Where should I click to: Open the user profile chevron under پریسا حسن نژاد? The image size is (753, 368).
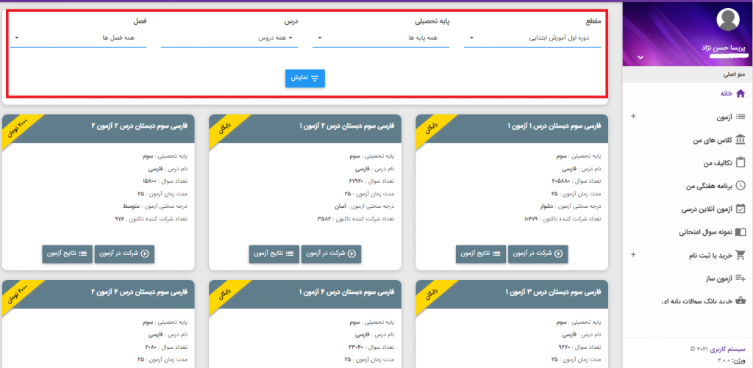click(x=640, y=57)
